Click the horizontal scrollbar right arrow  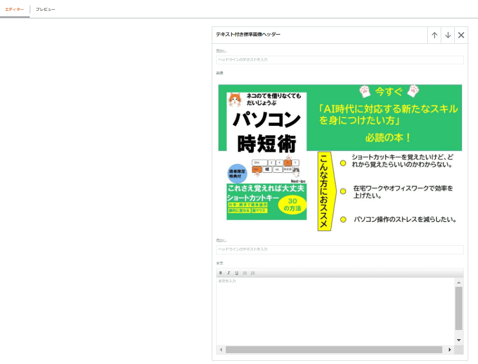point(450,349)
